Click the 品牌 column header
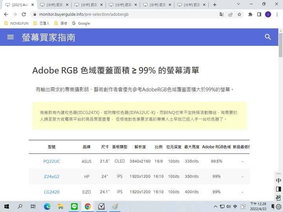The height and width of the screenshot is (212, 283). pos(86,147)
